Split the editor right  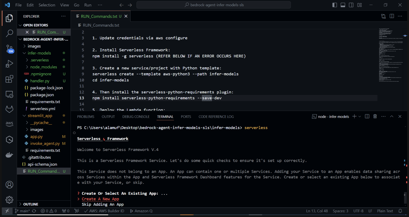click(392, 16)
